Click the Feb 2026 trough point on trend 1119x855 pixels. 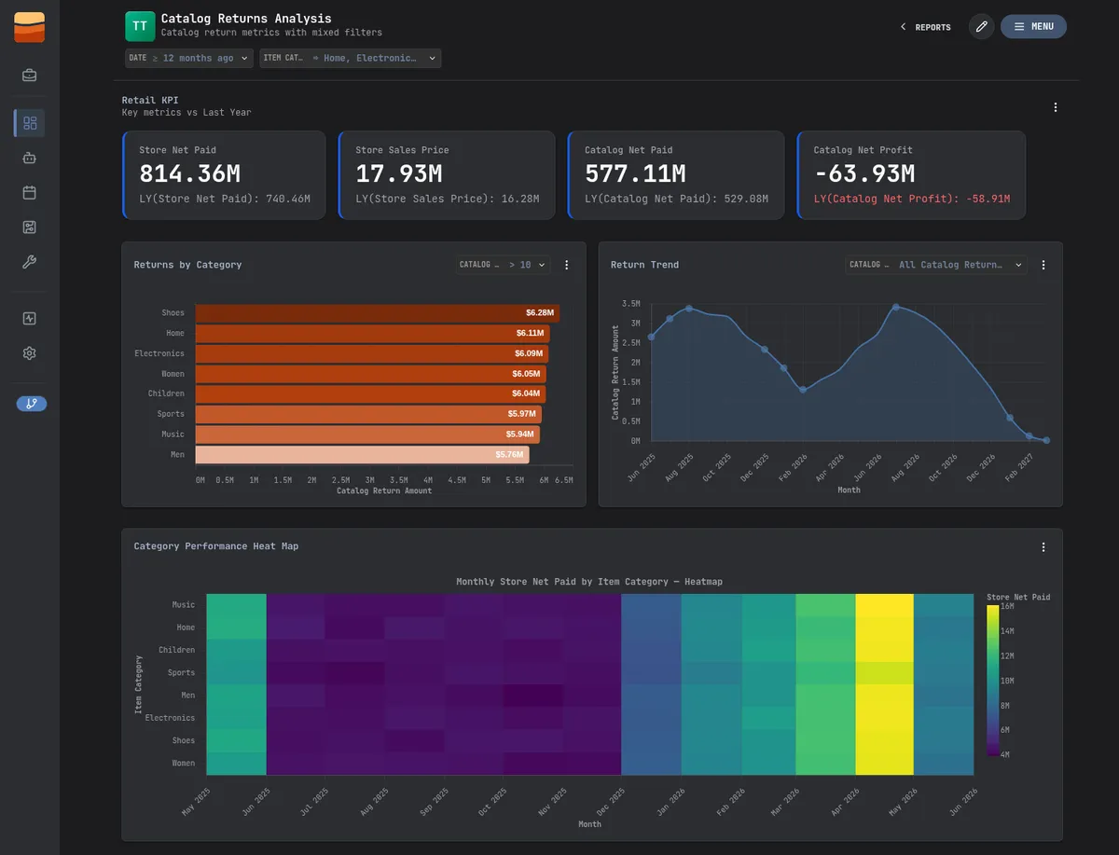tap(803, 390)
